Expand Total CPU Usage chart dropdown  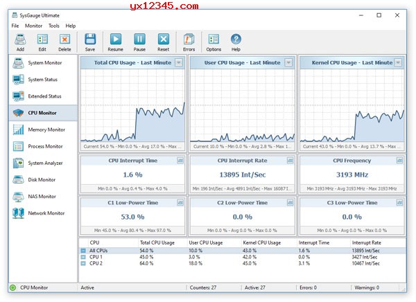pos(179,62)
